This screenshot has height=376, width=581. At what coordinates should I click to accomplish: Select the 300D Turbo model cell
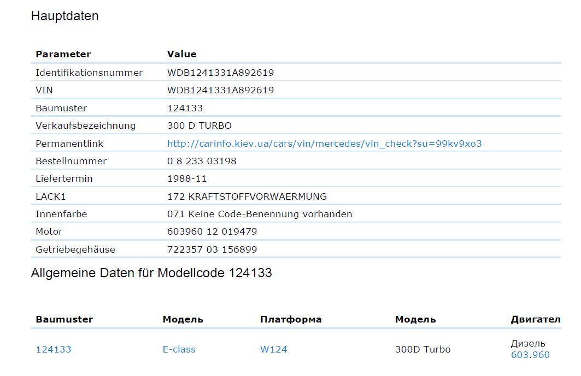pyautogui.click(x=423, y=349)
